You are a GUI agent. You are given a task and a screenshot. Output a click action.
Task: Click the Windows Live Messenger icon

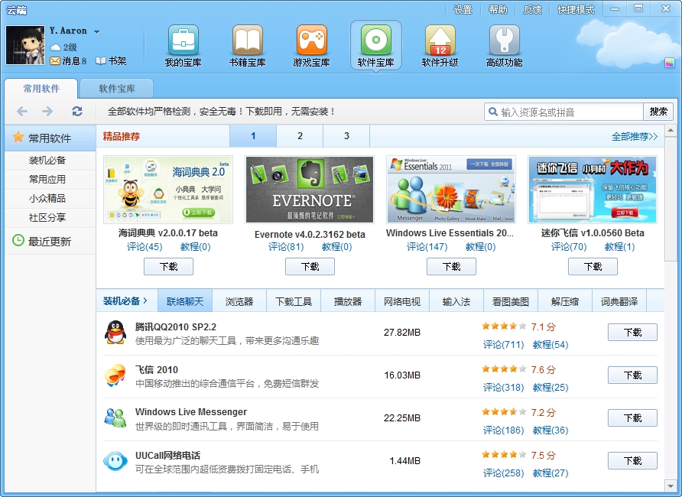115,418
